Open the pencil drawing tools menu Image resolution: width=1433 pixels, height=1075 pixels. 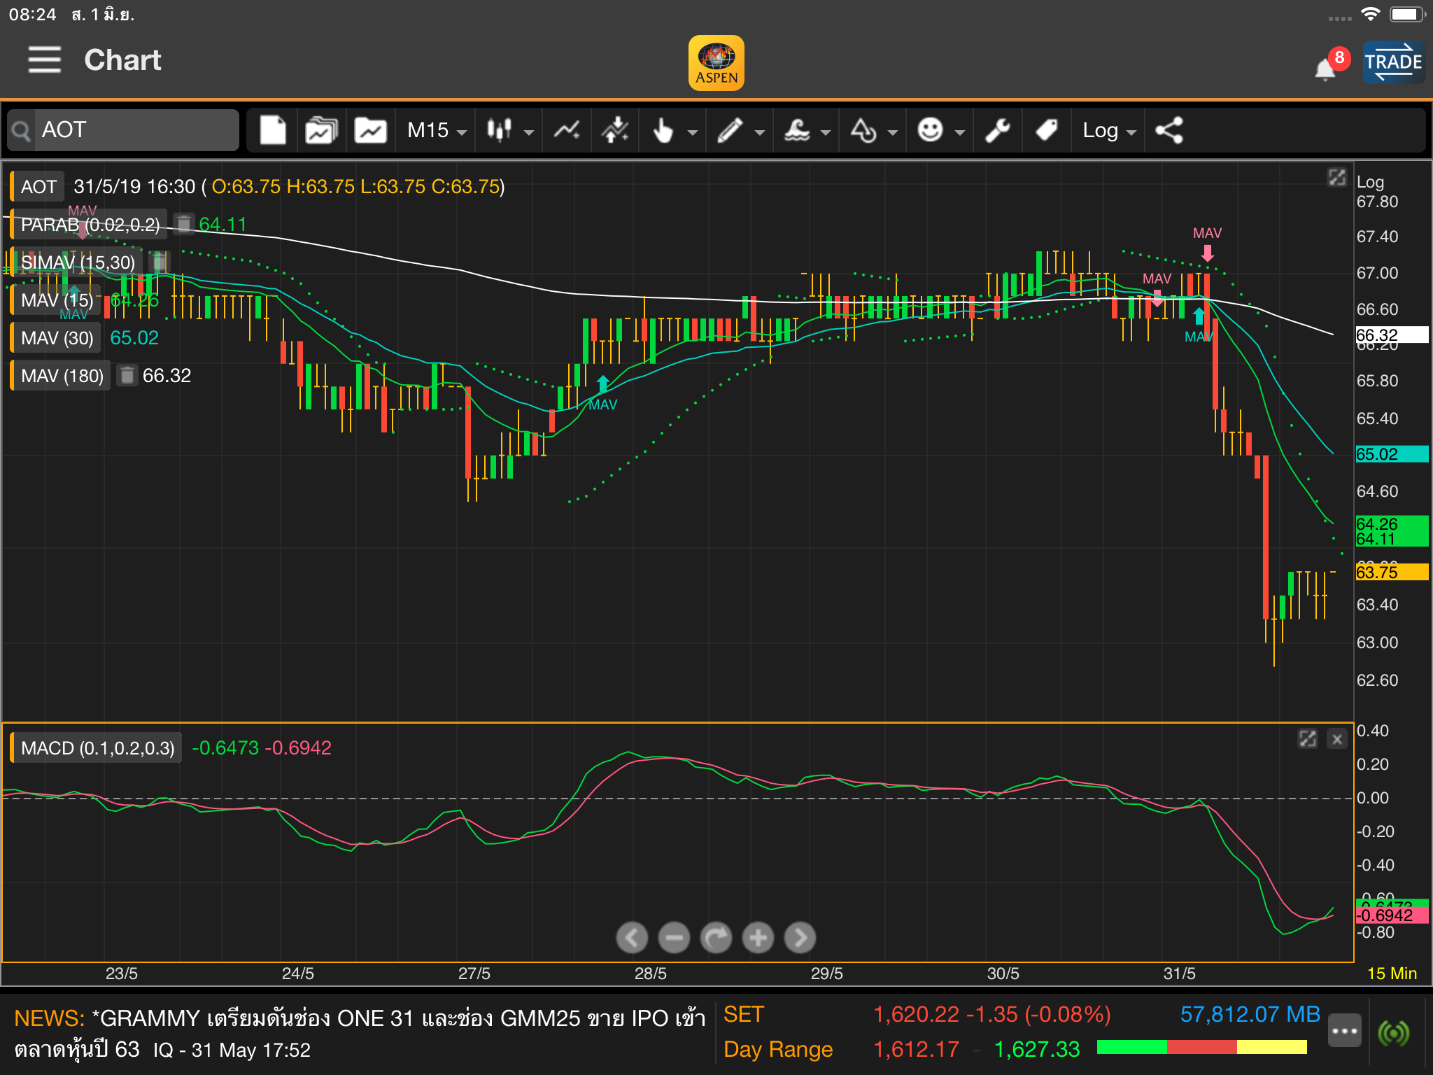click(740, 130)
